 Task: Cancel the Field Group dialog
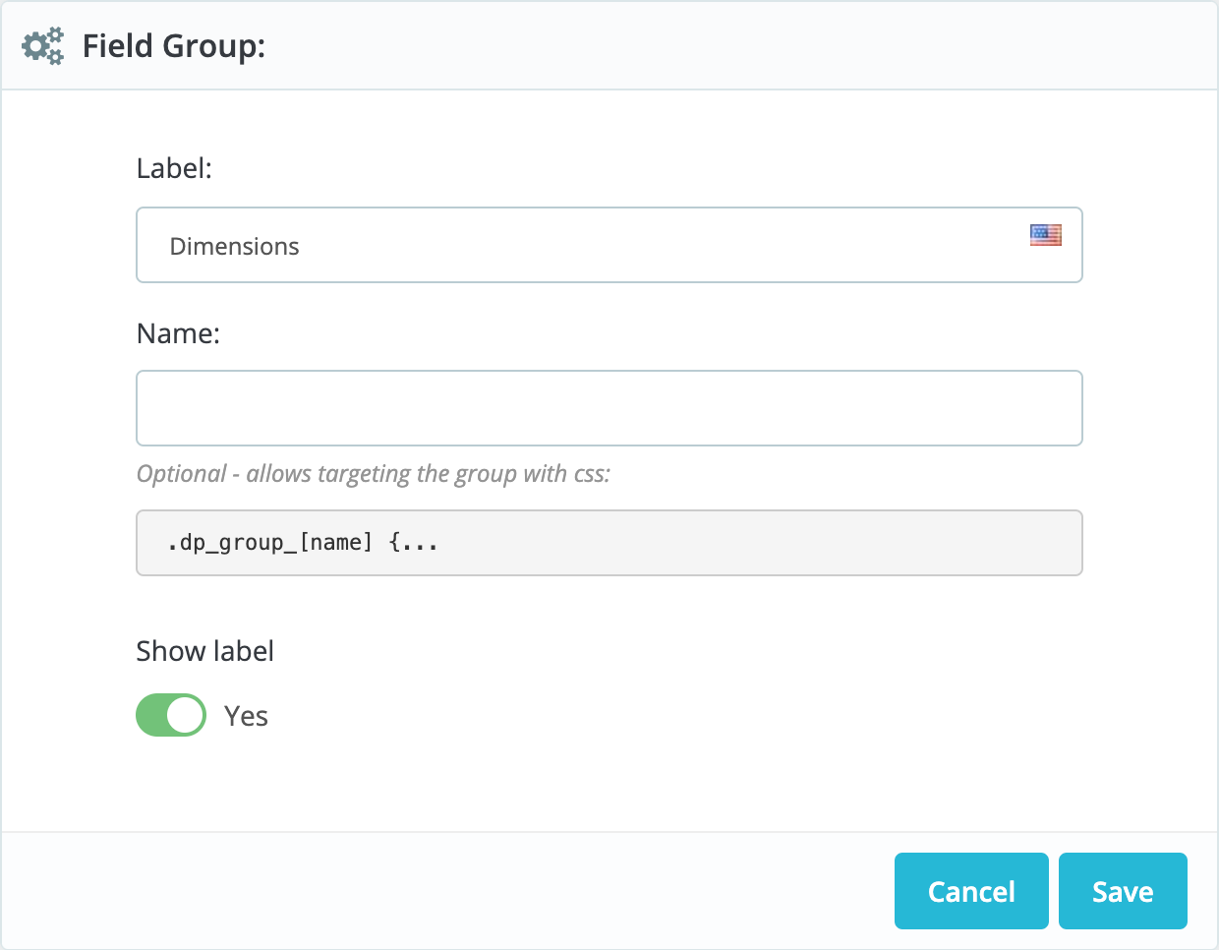point(971,891)
